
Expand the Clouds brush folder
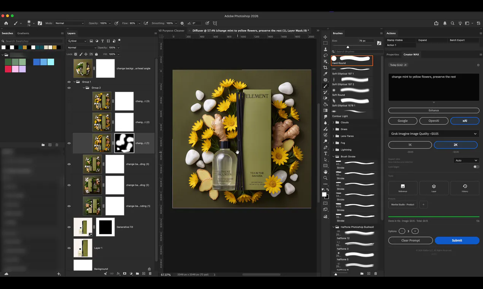click(334, 122)
